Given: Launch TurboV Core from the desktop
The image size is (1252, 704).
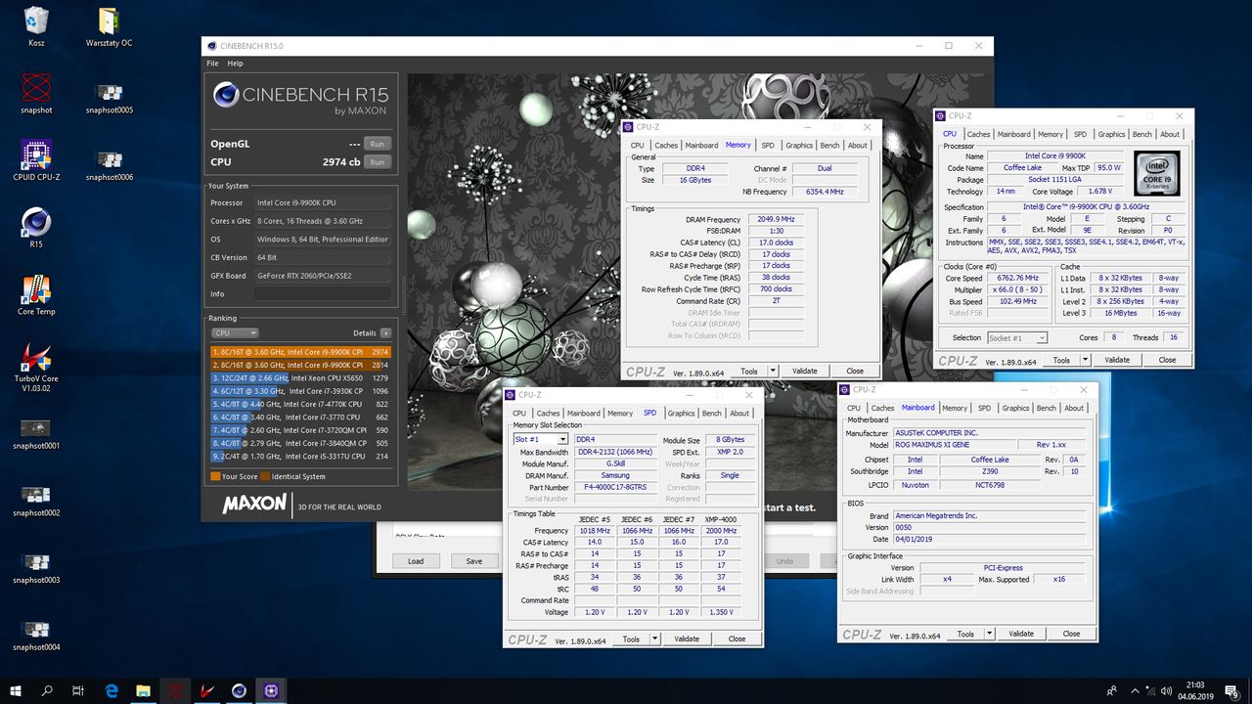Looking at the screenshot, I should pos(36,359).
